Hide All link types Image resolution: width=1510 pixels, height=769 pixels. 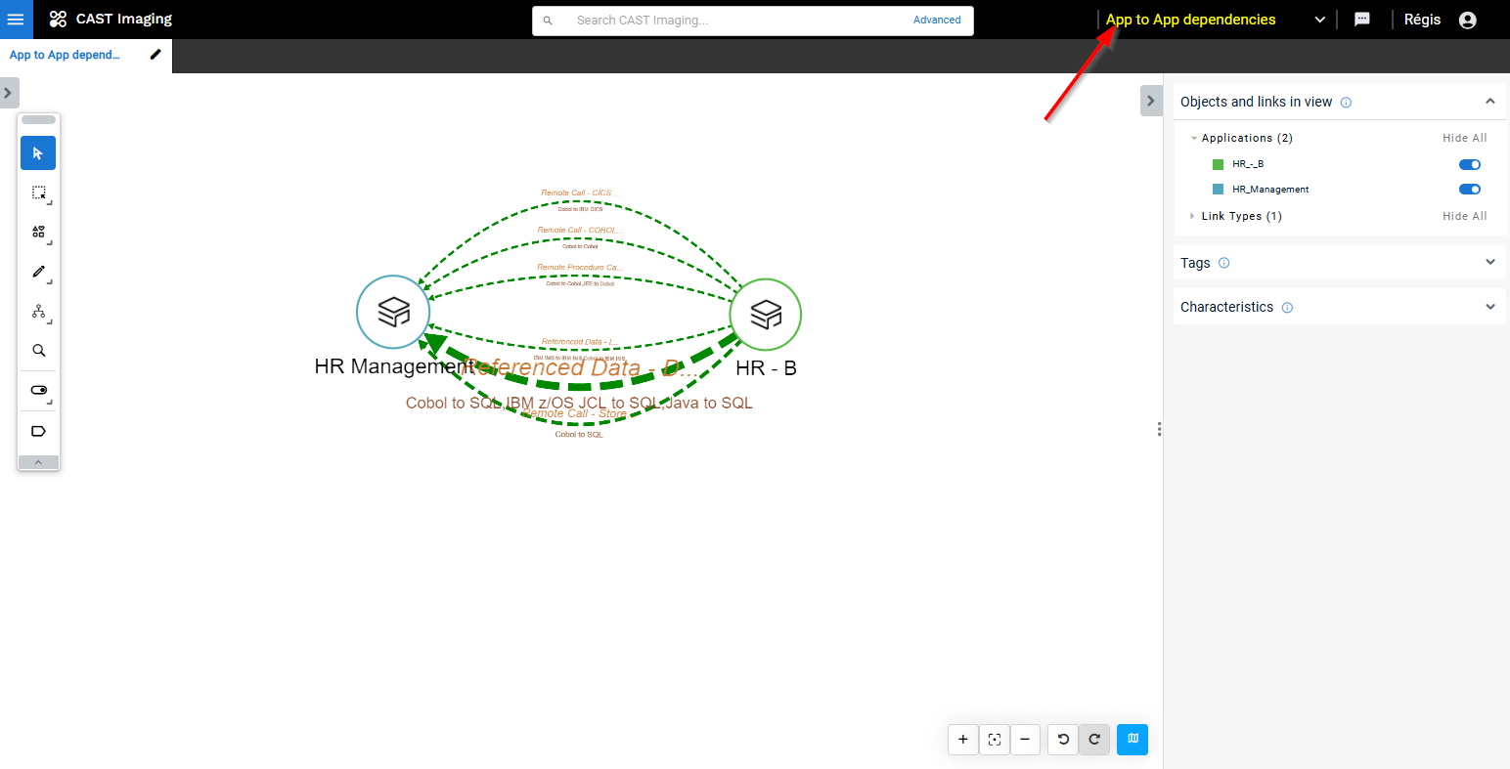[1464, 216]
